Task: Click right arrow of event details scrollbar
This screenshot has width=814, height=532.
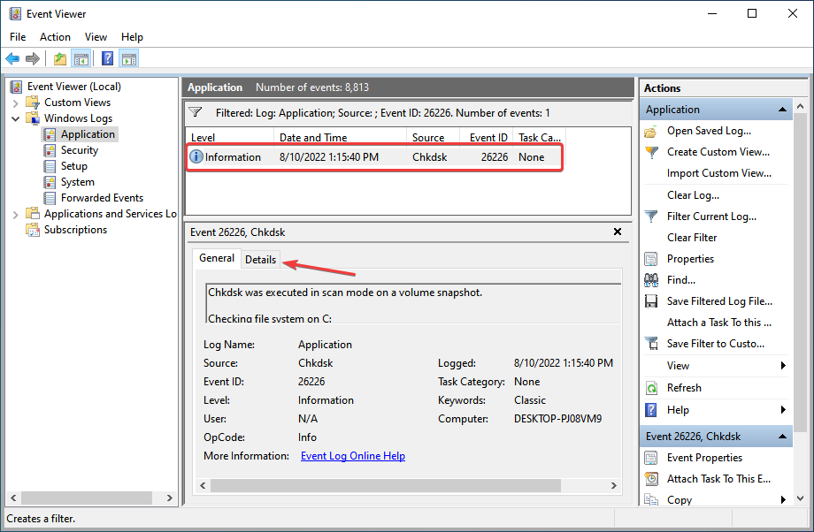Action: tap(614, 485)
